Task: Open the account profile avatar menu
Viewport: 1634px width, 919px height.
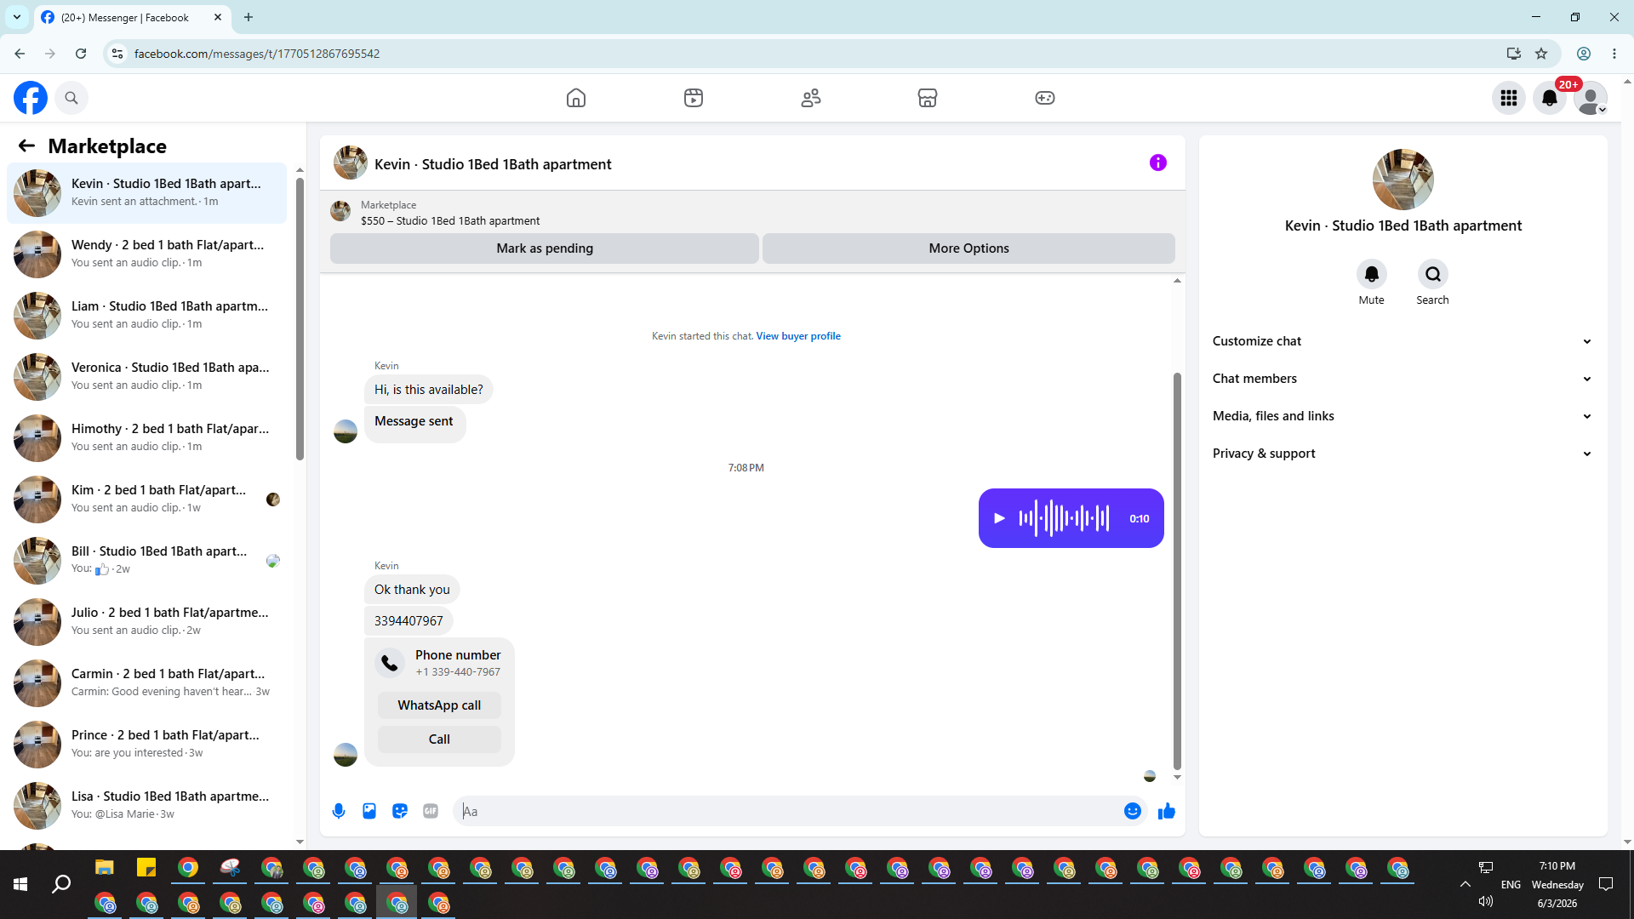Action: tap(1591, 98)
